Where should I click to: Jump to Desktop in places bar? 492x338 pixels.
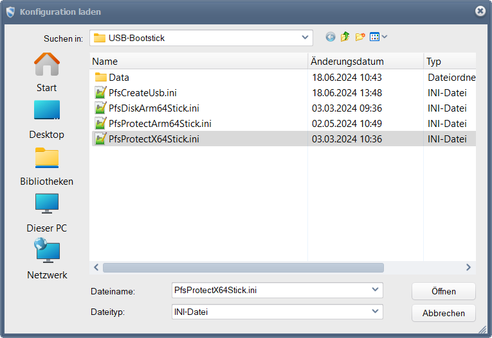pyautogui.click(x=46, y=119)
